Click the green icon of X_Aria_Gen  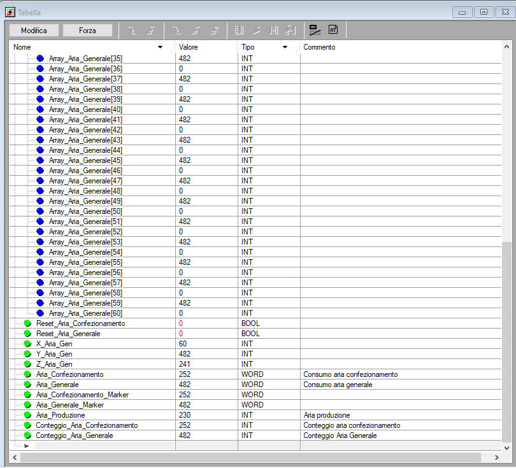click(x=27, y=344)
